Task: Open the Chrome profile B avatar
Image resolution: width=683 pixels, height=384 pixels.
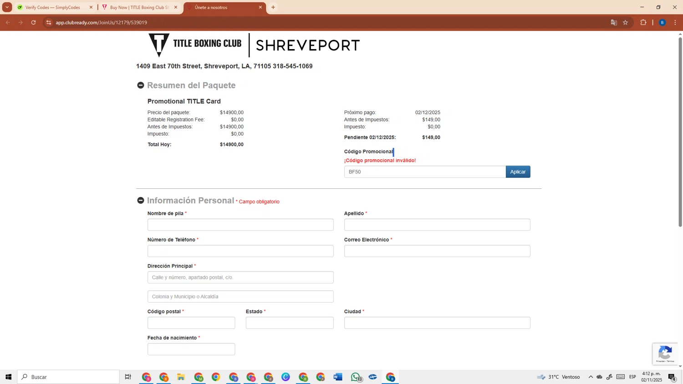Action: (663, 22)
